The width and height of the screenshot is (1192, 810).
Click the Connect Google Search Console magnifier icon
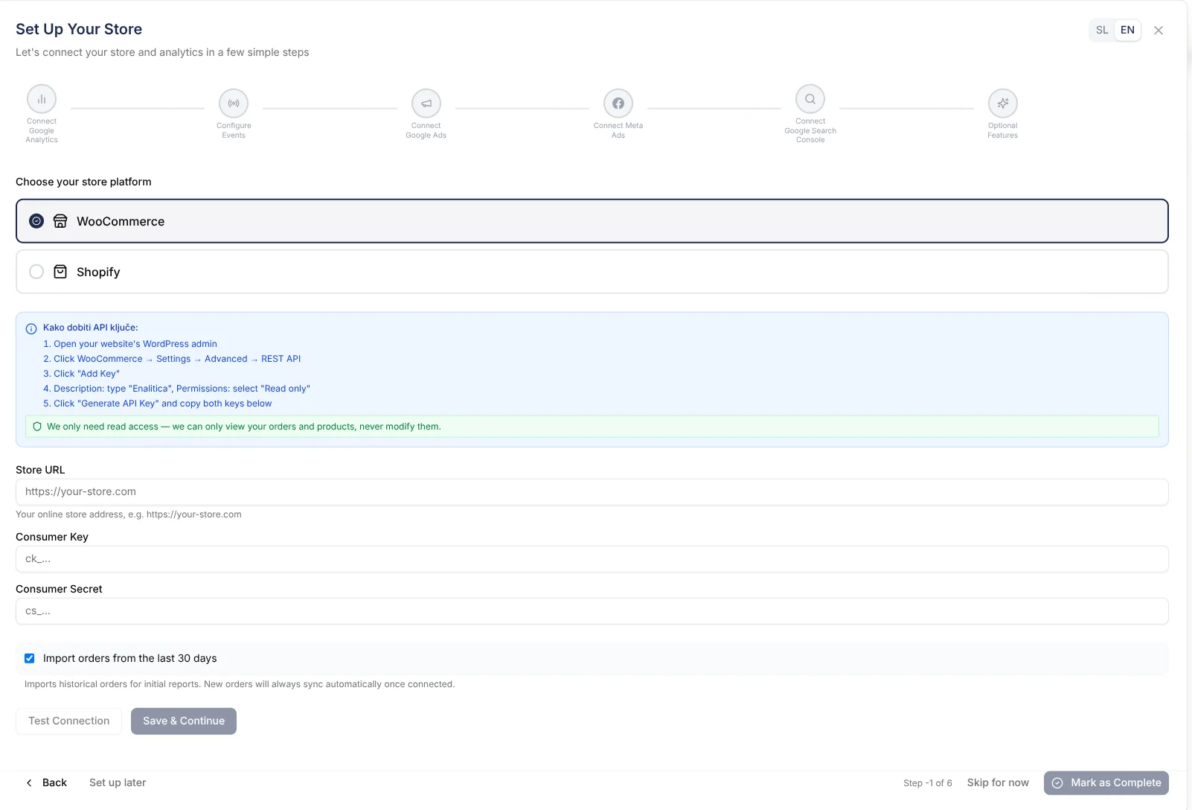coord(810,98)
